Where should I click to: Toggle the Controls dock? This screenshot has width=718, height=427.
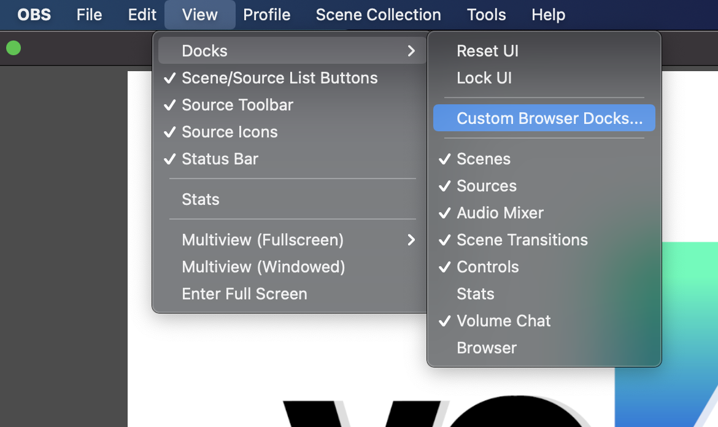488,267
